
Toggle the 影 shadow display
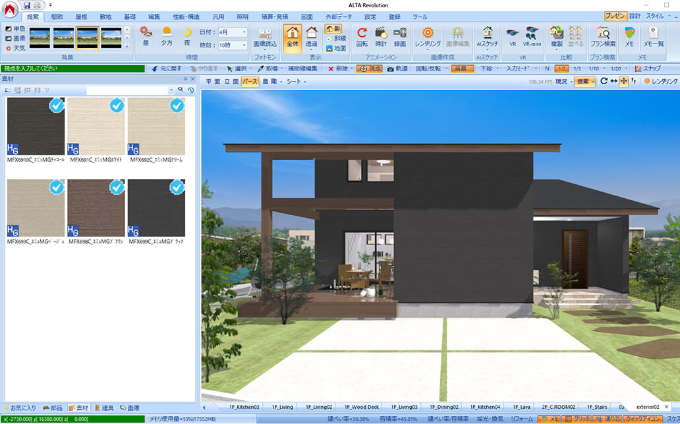click(x=334, y=29)
